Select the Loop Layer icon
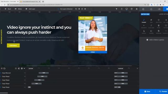The width and height of the screenshot is (168, 94). coord(151,26)
